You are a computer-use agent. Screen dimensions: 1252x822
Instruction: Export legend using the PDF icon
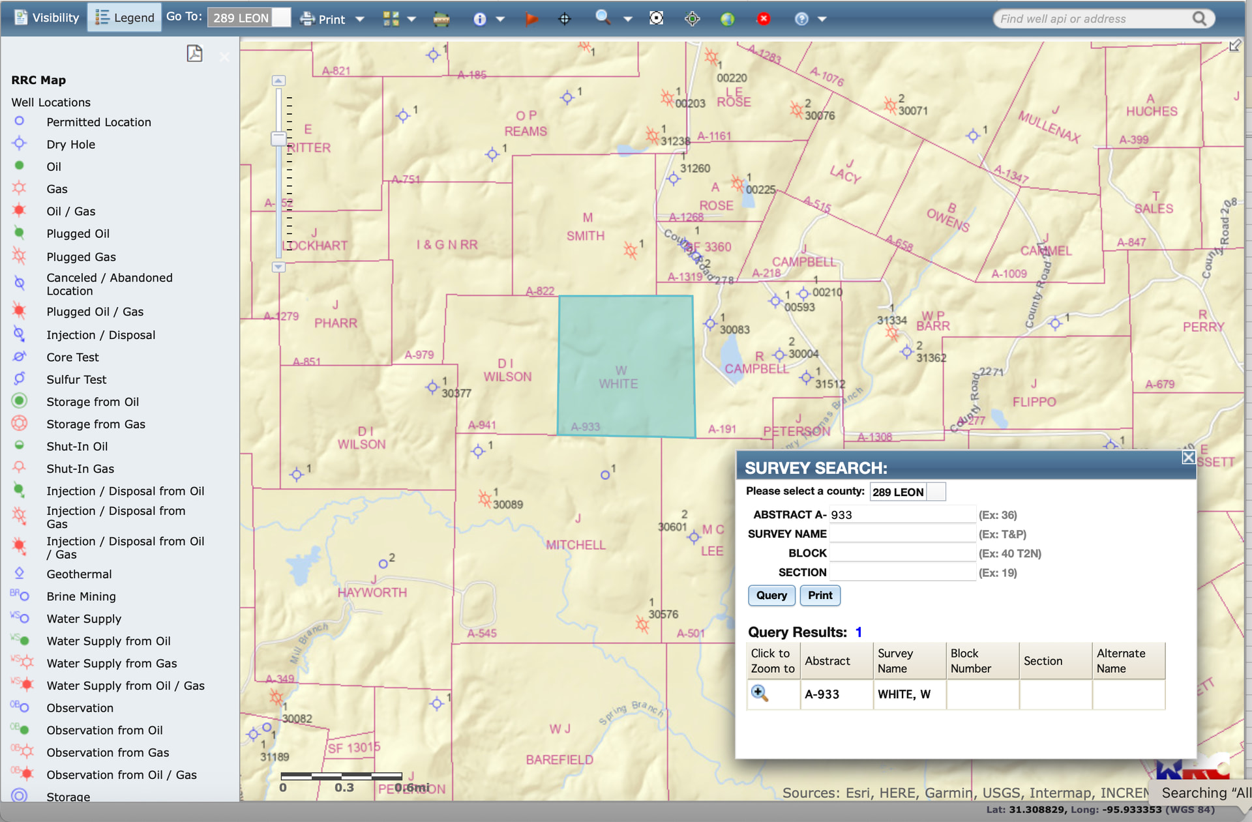[194, 53]
